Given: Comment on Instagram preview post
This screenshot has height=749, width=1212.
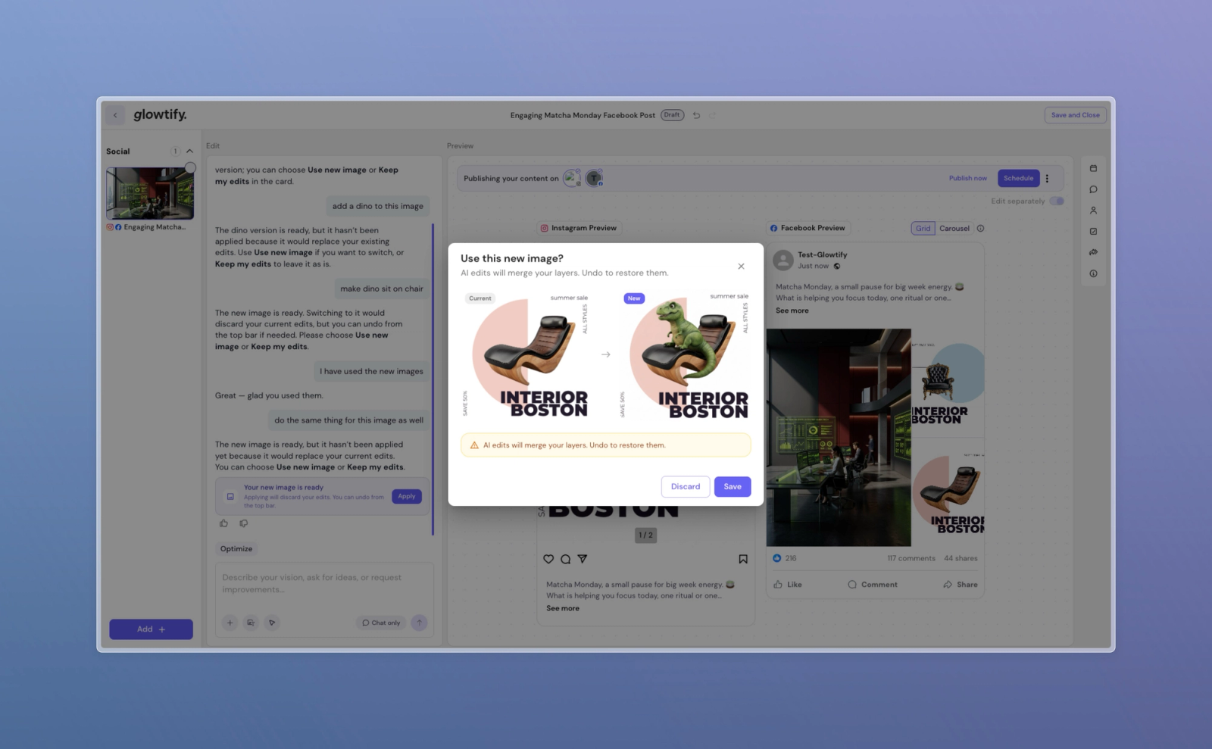Looking at the screenshot, I should [x=565, y=559].
